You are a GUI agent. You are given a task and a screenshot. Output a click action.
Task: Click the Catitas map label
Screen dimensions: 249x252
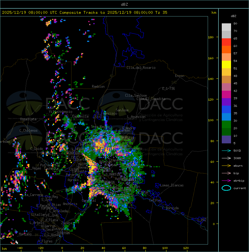coord(155,200)
